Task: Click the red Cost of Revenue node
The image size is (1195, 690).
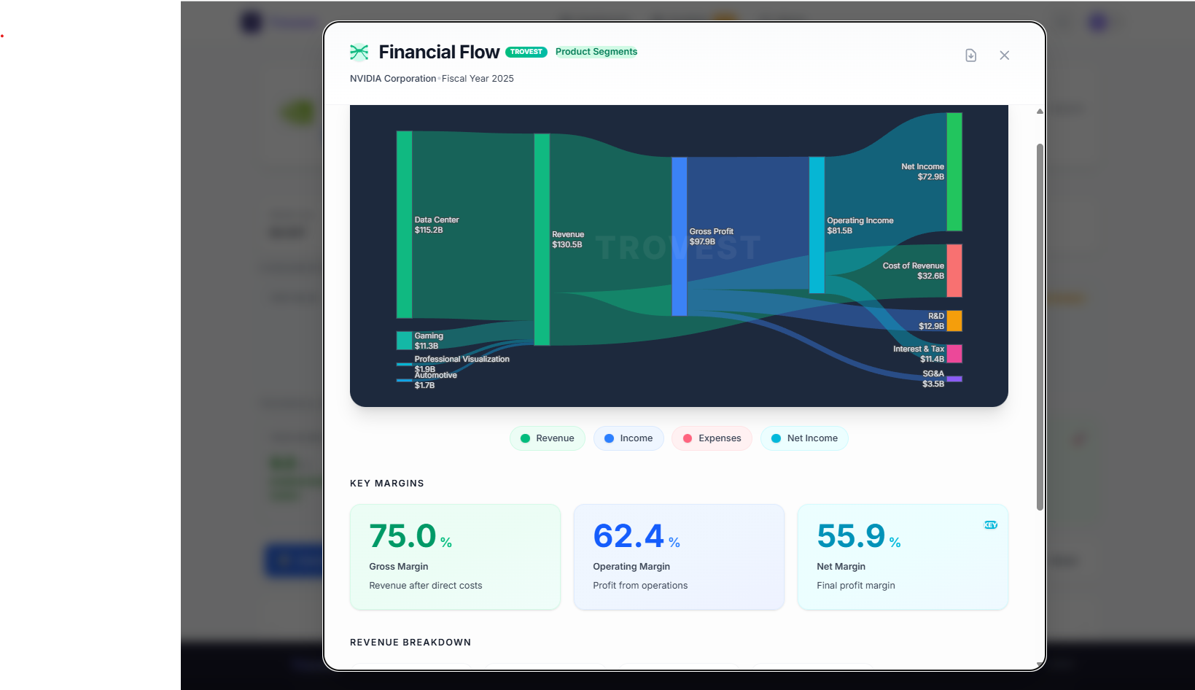Action: coord(954,271)
